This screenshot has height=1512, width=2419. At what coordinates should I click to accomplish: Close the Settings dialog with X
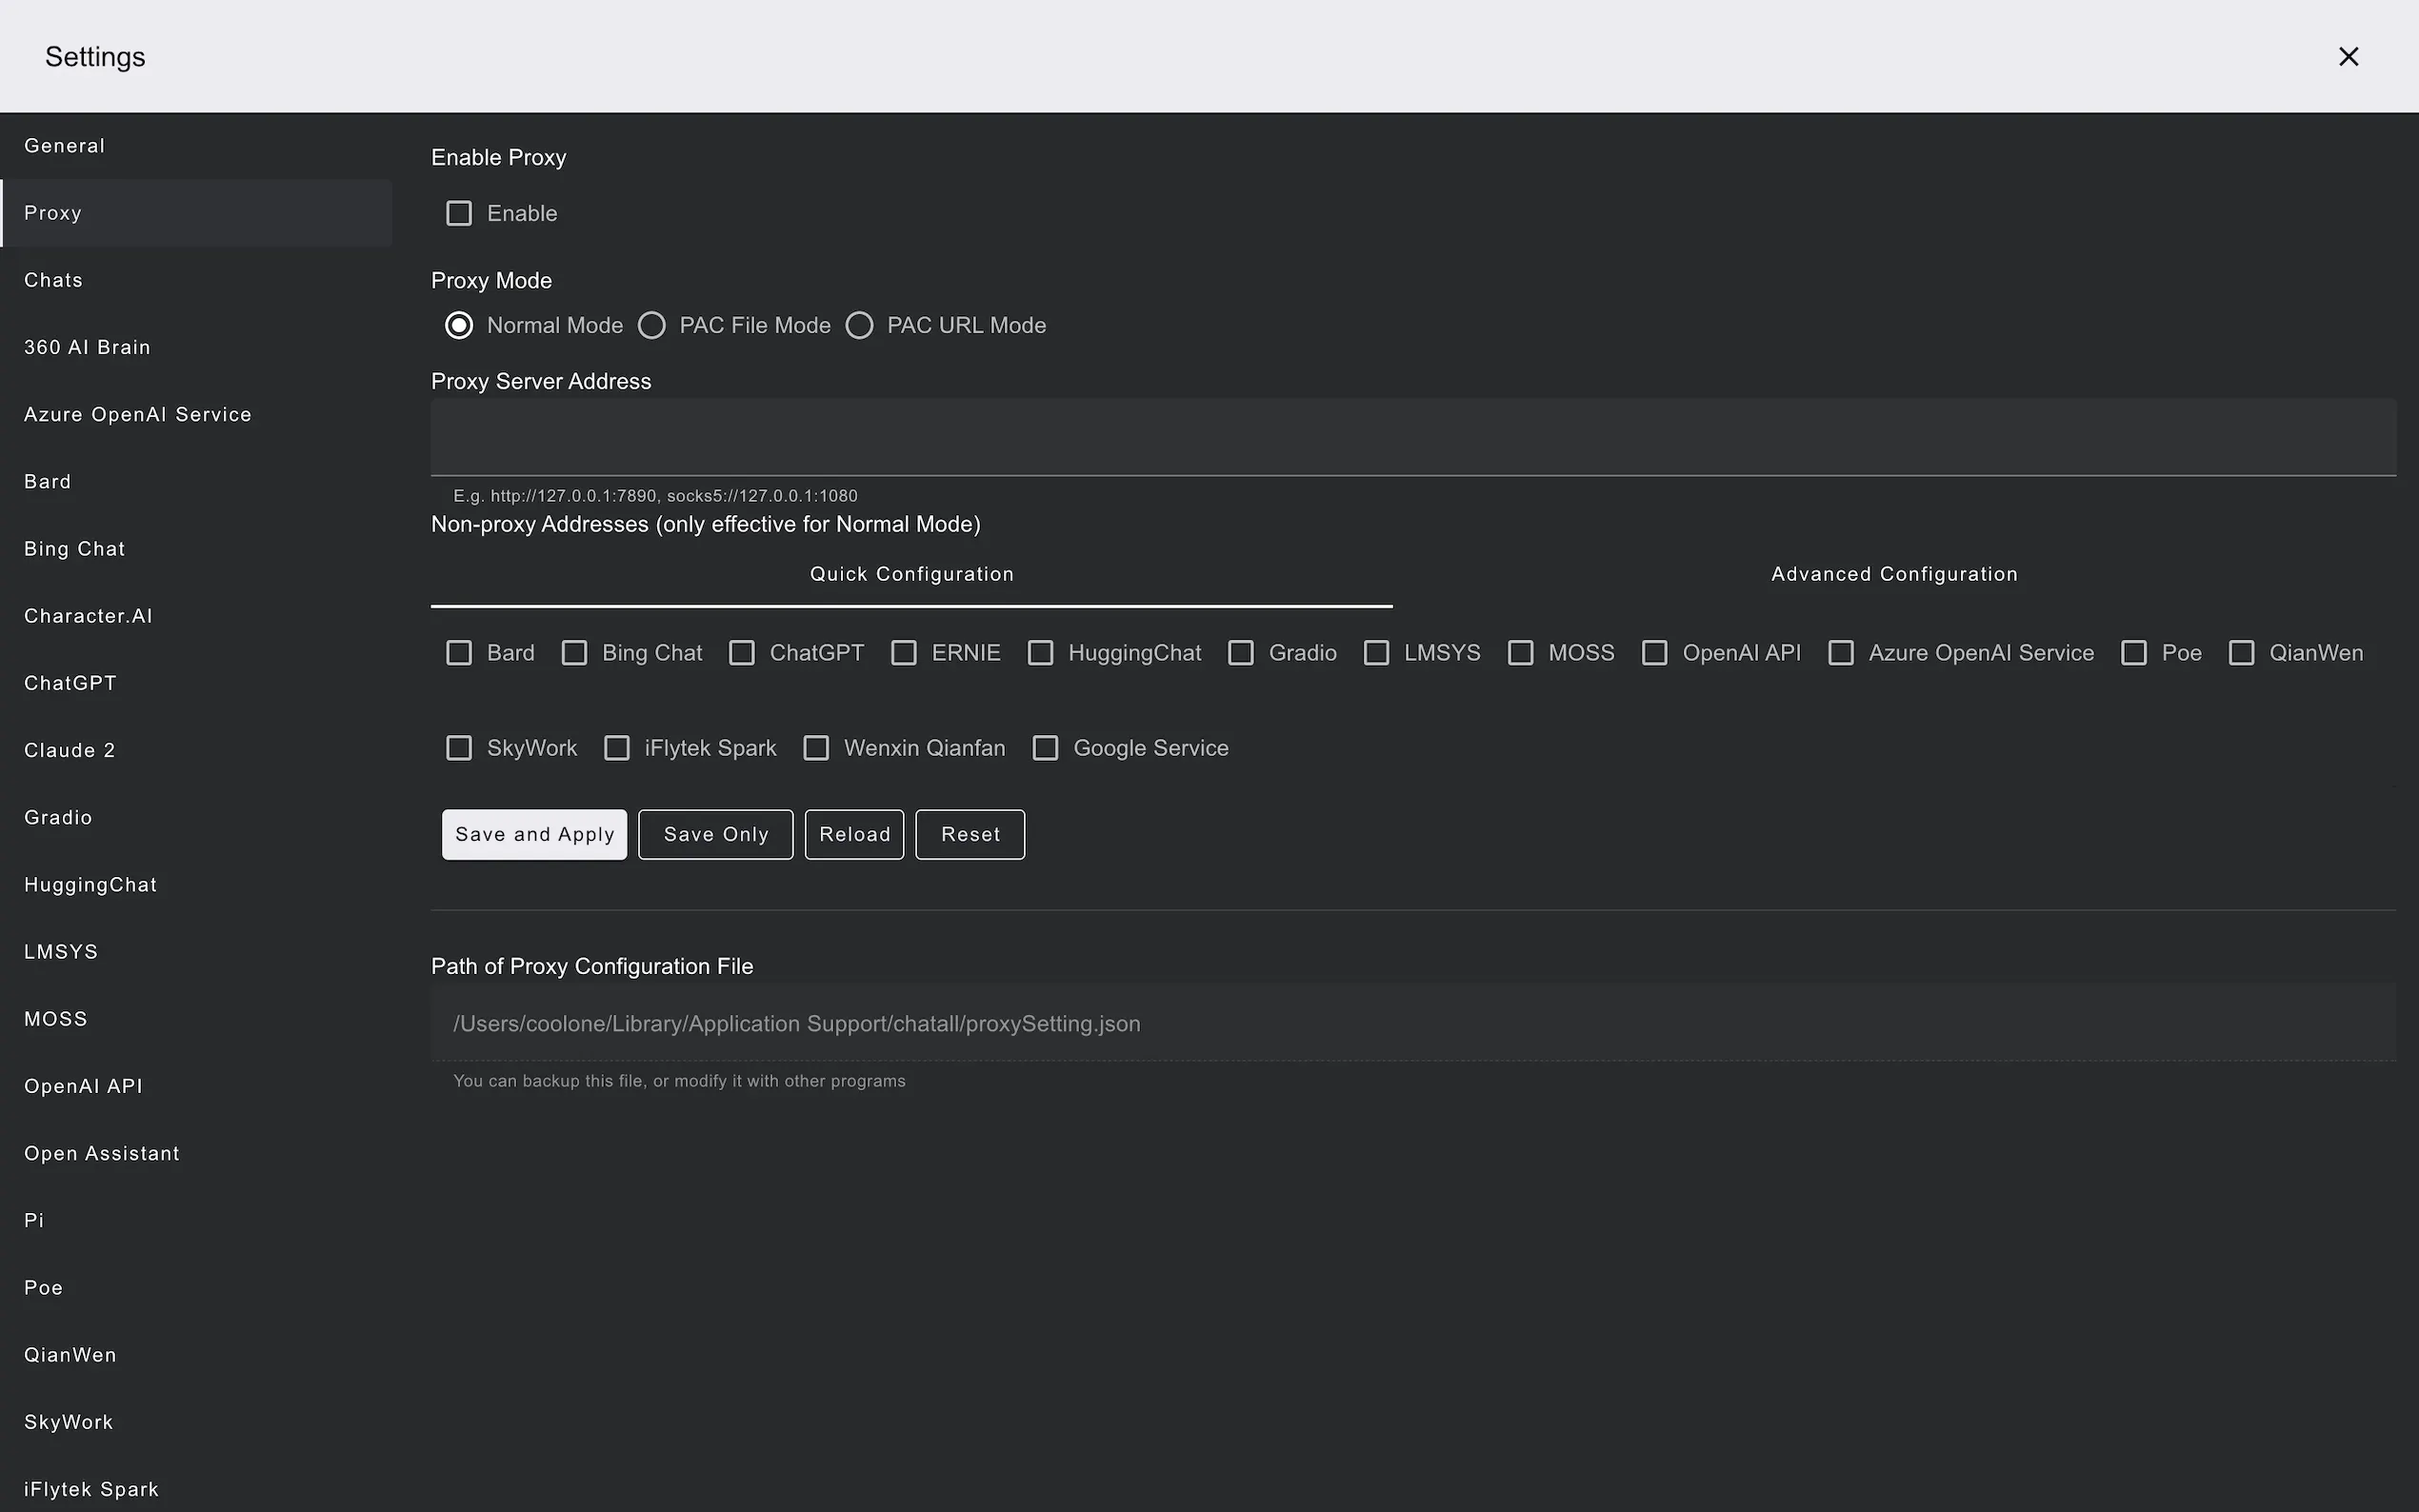point(2348,57)
